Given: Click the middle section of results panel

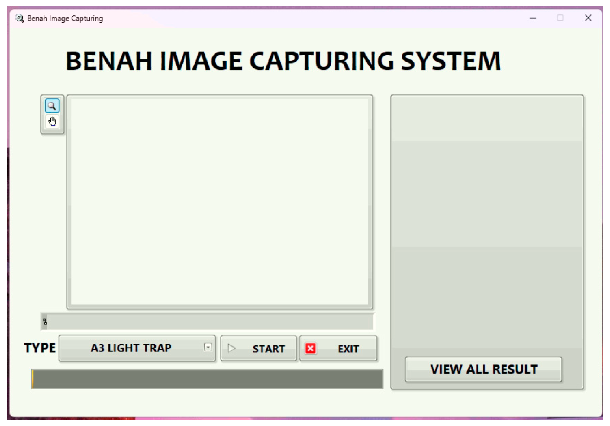Looking at the screenshot, I should pyautogui.click(x=486, y=195).
